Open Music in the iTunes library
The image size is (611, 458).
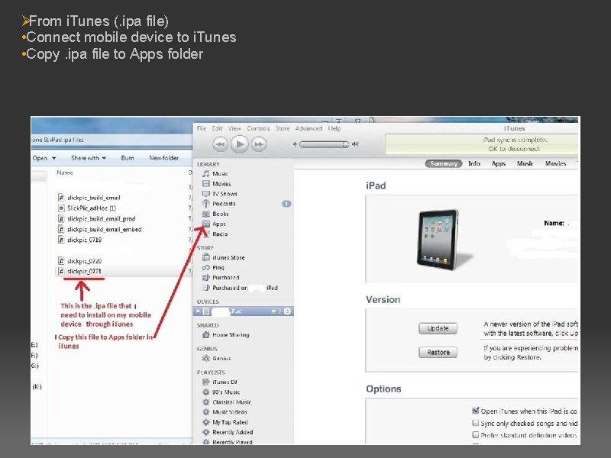click(x=220, y=174)
